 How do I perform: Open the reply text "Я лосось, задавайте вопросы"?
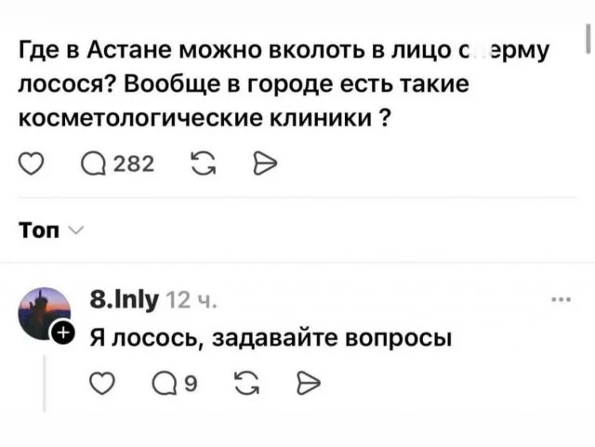pyautogui.click(x=270, y=336)
